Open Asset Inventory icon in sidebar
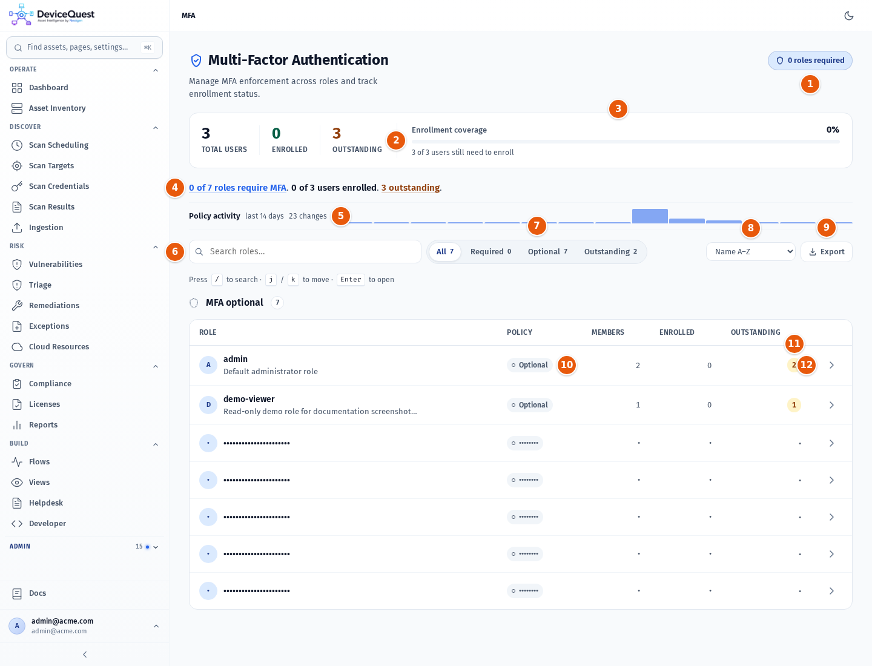This screenshot has width=872, height=666. click(17, 108)
